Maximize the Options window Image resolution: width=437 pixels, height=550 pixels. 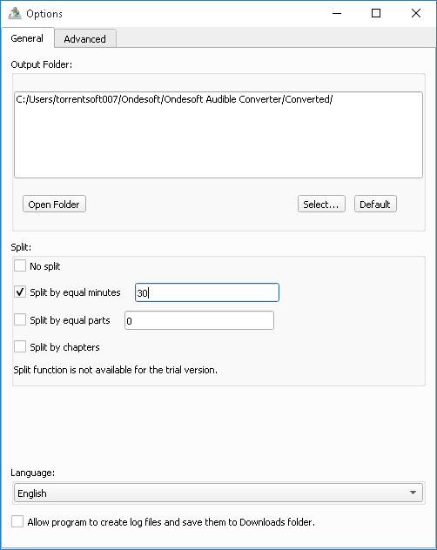[x=376, y=13]
